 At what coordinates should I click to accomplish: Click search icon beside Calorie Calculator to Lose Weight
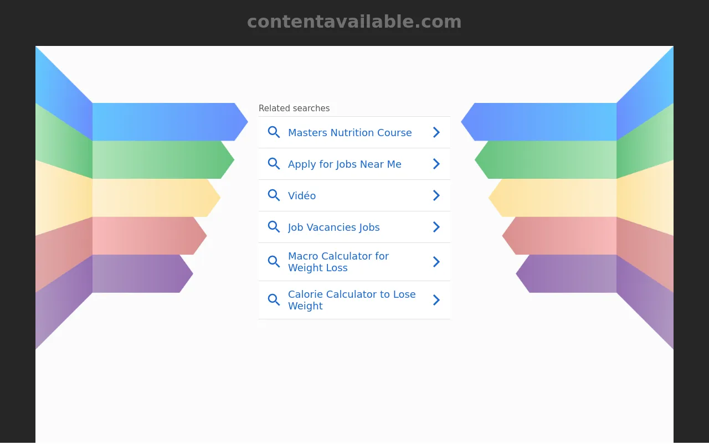(x=274, y=300)
